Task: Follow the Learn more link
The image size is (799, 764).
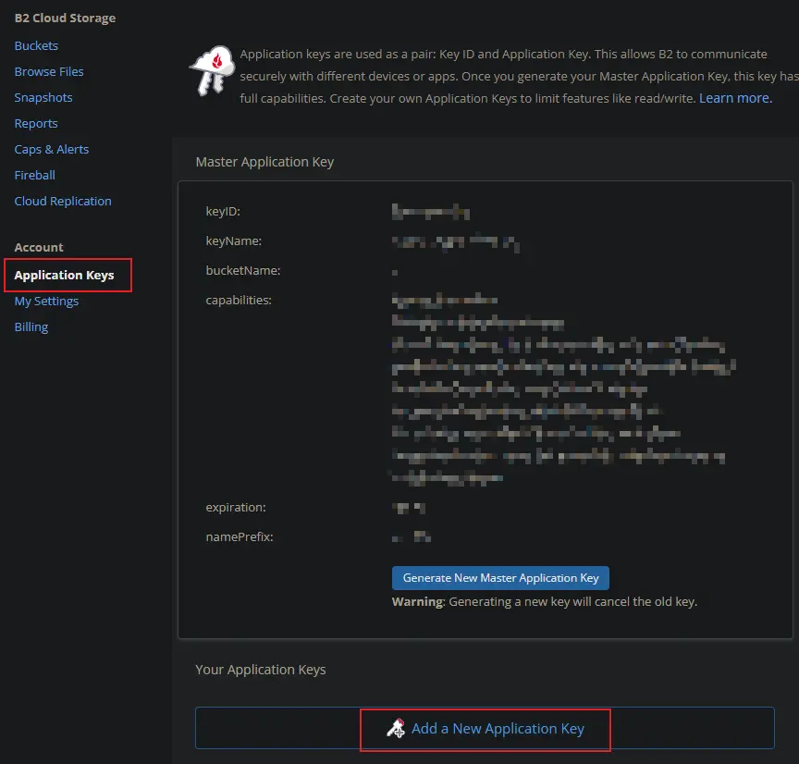Action: point(735,98)
